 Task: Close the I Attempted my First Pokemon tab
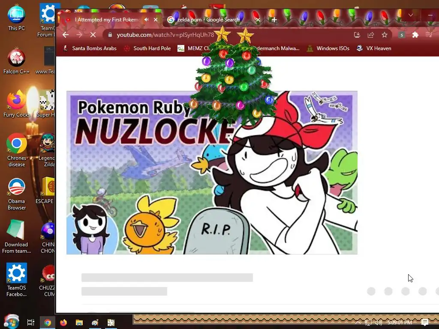tap(156, 20)
